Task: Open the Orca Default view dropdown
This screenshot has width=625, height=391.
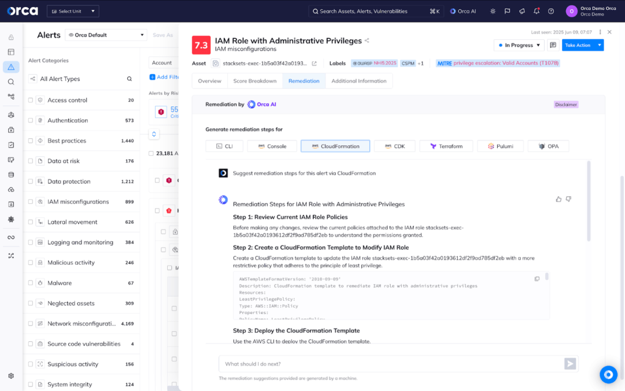Action: 106,35
